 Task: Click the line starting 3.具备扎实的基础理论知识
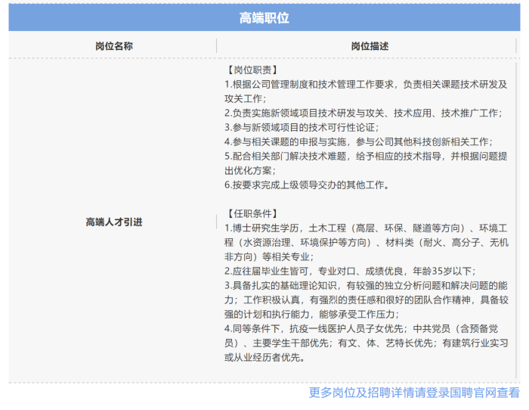(x=366, y=285)
